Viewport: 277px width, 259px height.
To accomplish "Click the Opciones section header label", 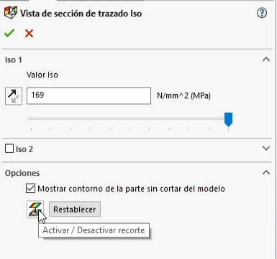I will (22, 173).
